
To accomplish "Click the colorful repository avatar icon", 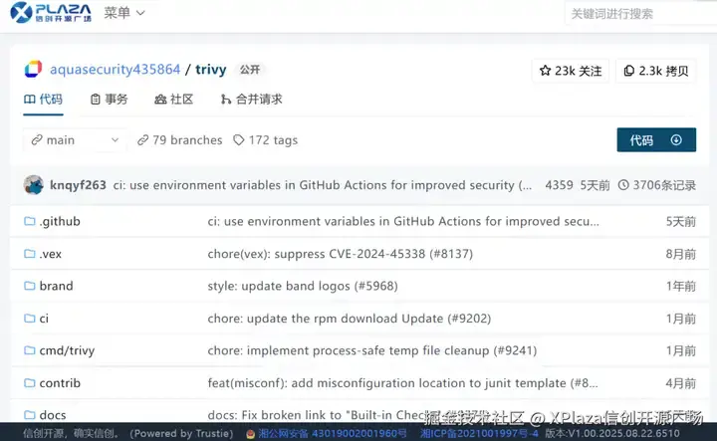I will tap(33, 69).
